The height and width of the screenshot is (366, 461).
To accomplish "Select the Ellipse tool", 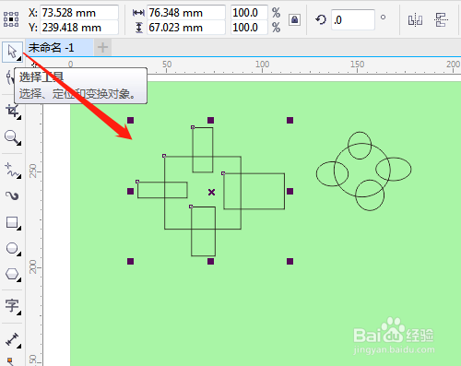I will point(12,248).
